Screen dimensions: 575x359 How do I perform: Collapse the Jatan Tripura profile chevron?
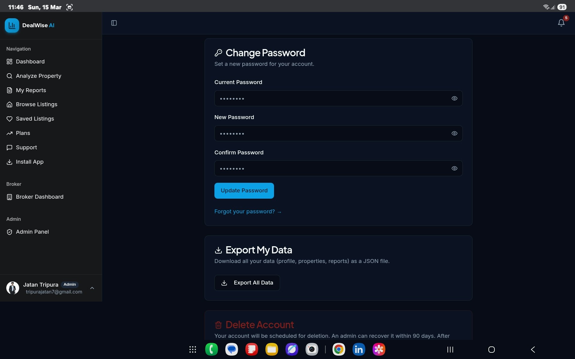pos(92,288)
